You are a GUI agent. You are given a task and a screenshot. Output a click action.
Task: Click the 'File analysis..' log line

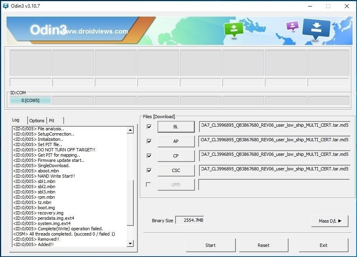[x=39, y=129]
